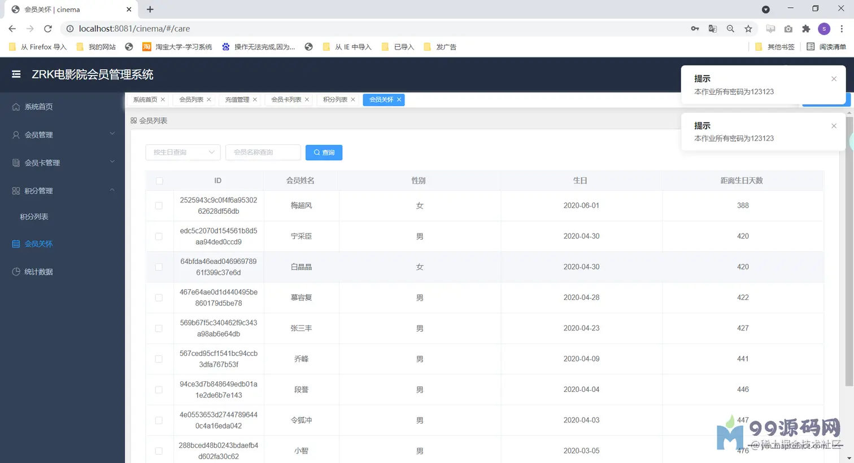Close the active 会员关怀 tab tag

click(x=399, y=100)
